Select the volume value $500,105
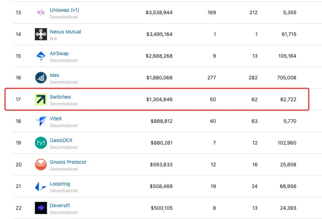The height and width of the screenshot is (219, 322). (162, 208)
